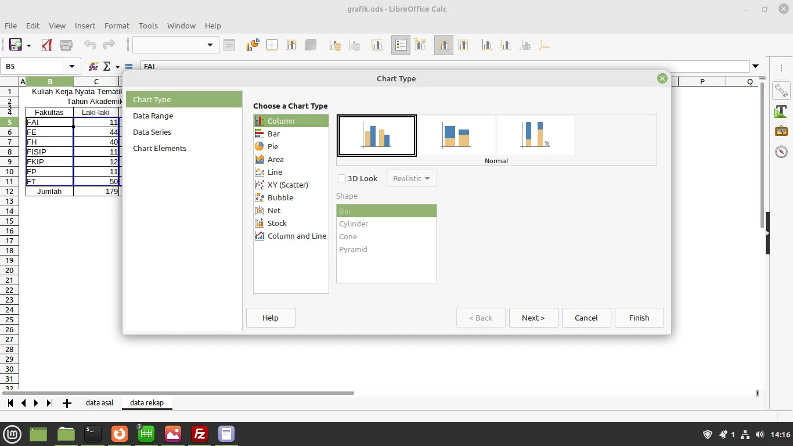This screenshot has height=446, width=793.
Task: Open the Tools menu
Action: (x=148, y=26)
